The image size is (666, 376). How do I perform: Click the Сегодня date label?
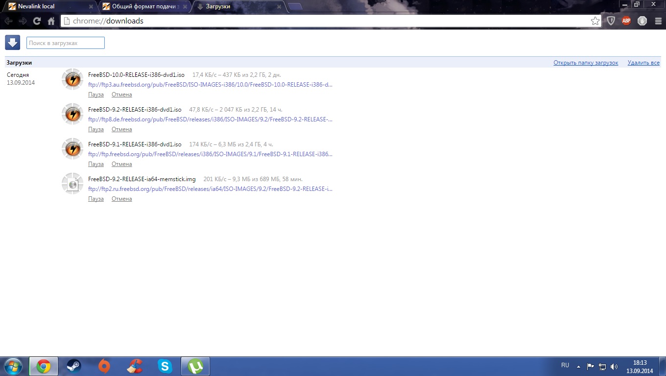point(18,75)
